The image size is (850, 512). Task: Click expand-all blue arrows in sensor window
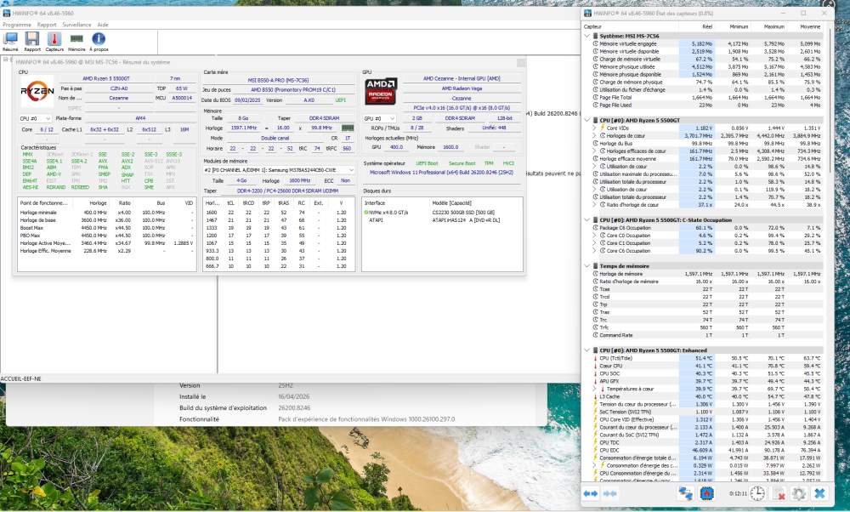click(591, 493)
